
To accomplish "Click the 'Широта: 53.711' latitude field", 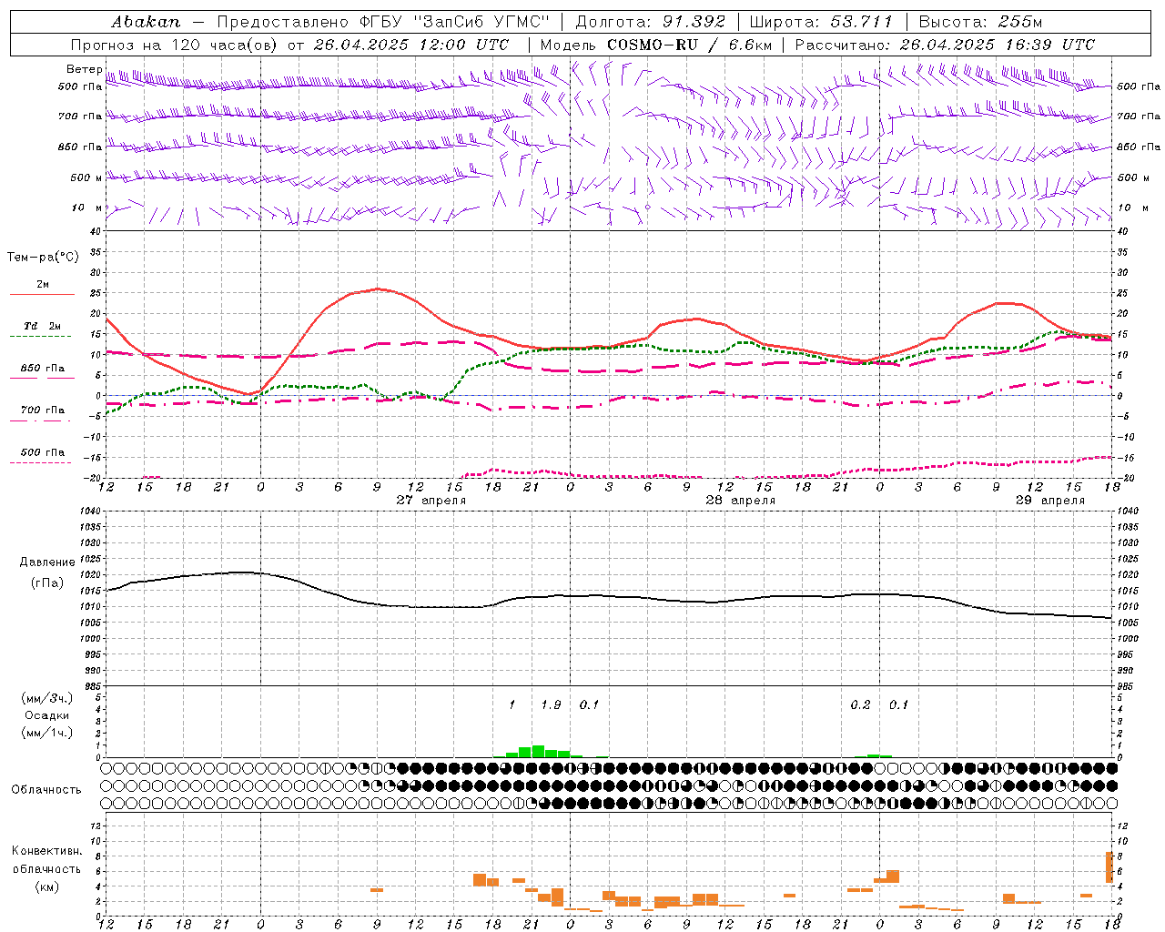I will coord(821,21).
